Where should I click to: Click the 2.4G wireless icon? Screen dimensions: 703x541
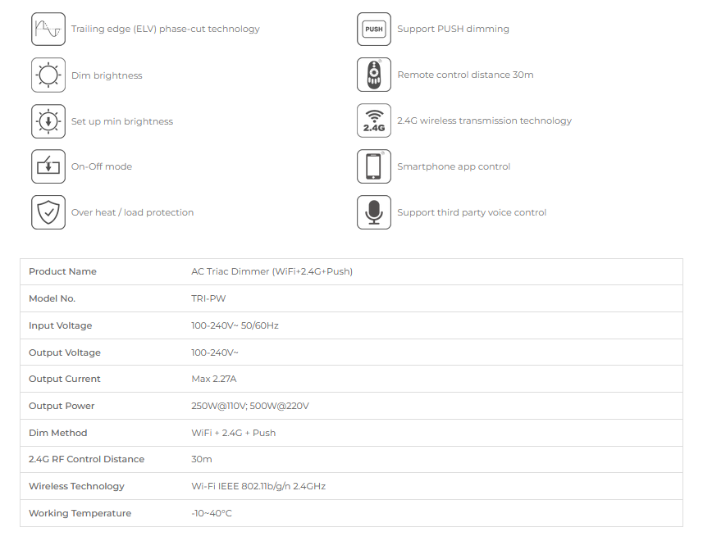[374, 120]
